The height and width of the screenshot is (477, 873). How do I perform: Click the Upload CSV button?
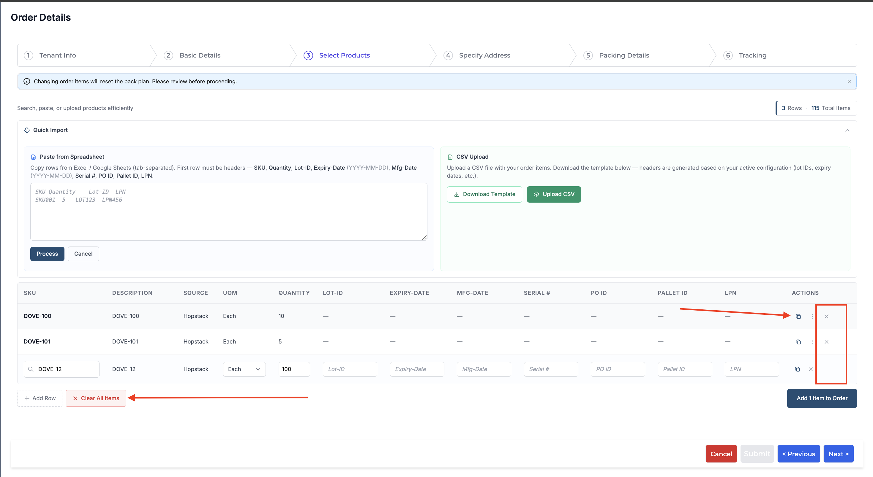point(553,194)
